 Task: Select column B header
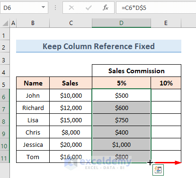[33, 23]
